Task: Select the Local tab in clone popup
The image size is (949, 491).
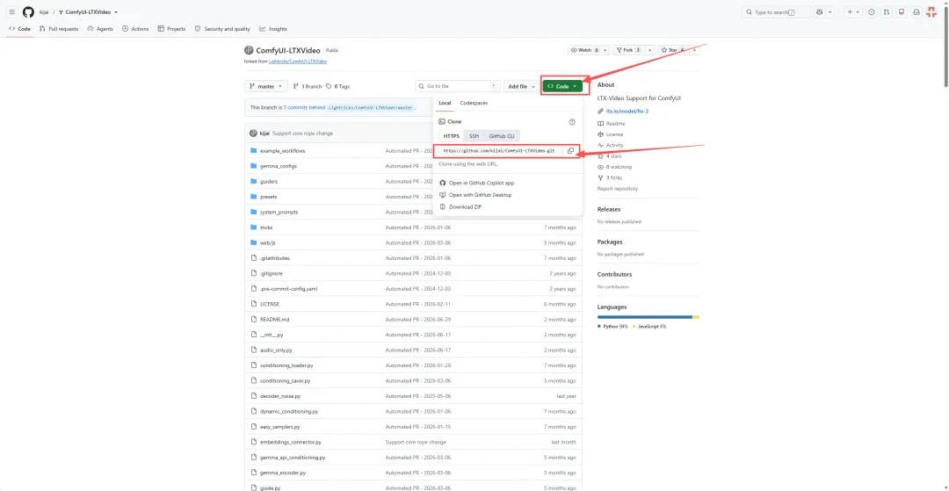Action: pyautogui.click(x=445, y=103)
